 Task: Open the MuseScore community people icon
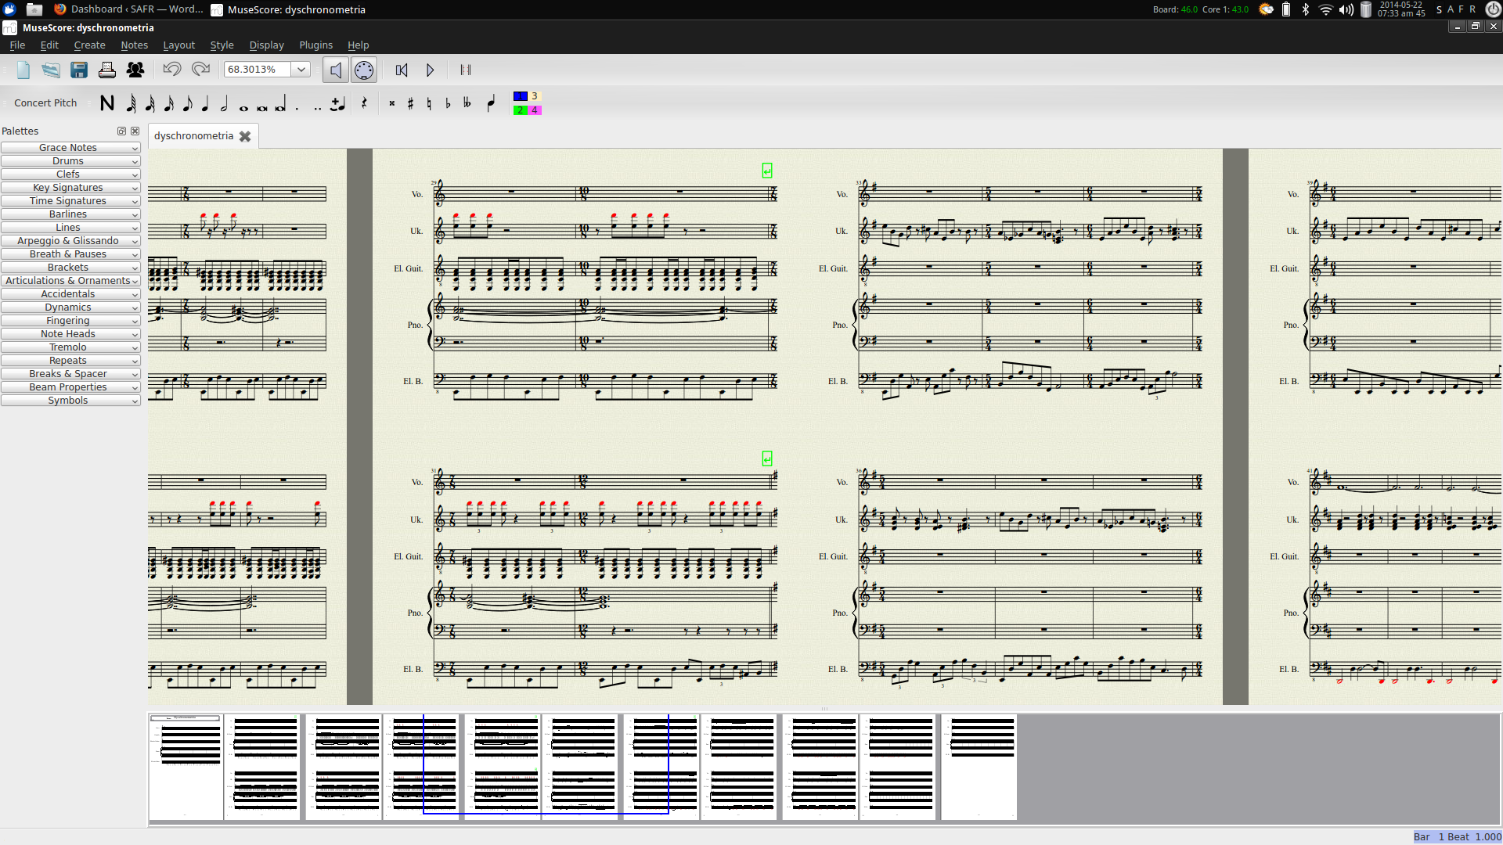point(135,70)
